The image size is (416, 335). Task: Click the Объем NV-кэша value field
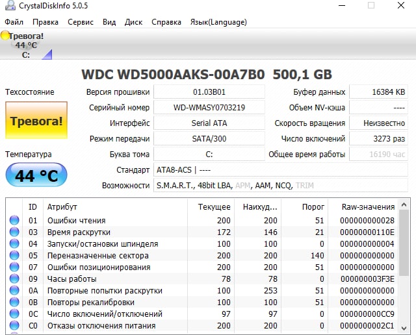[378, 108]
